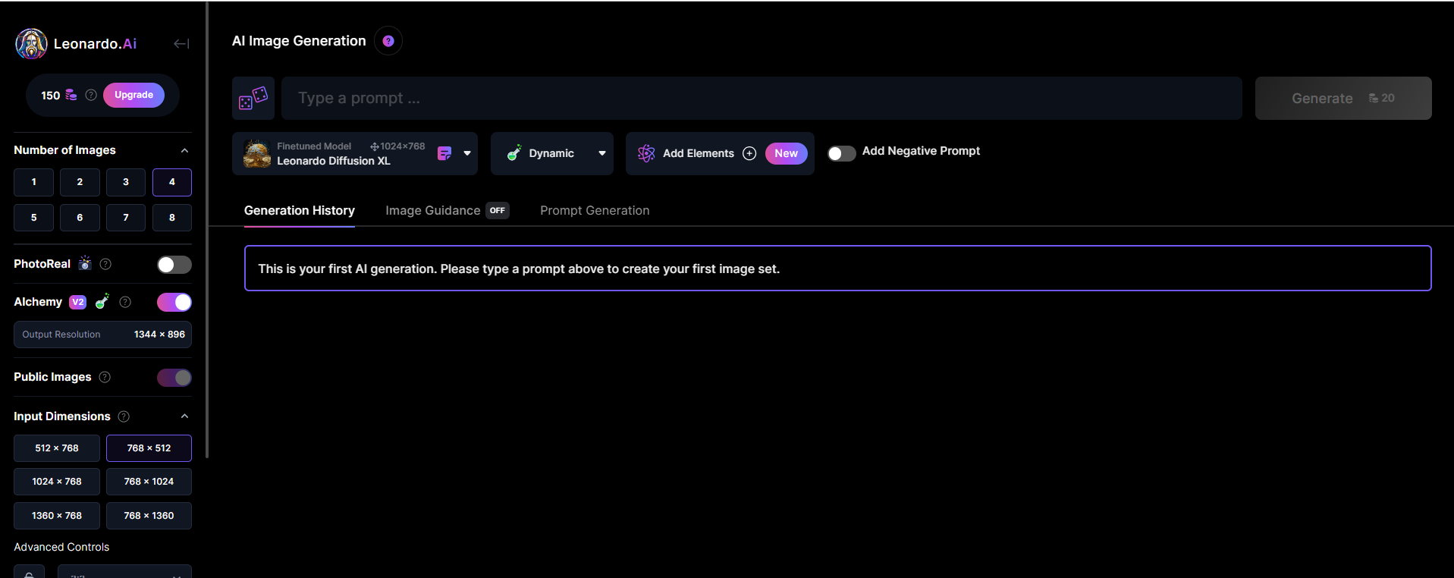Select 8 images option
The image size is (1454, 578).
172,218
